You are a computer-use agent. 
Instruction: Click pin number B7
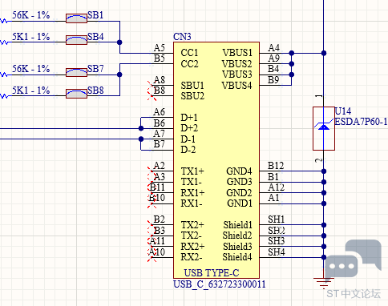point(160,144)
